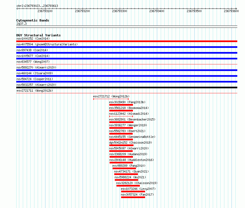Open the esv1073246 (Levy2007) label
The height and width of the screenshot is (208, 245).
pos(138,189)
